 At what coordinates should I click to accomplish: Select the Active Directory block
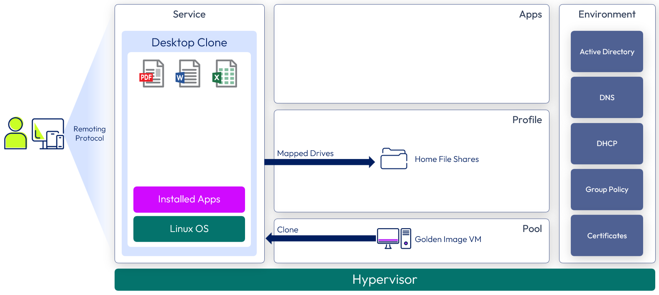click(606, 52)
